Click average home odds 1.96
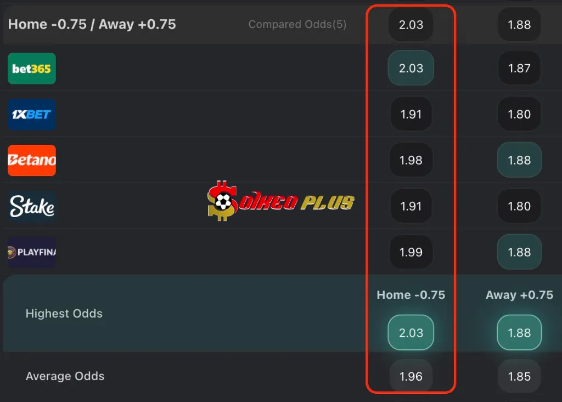Viewport: 562px width, 402px height. coord(411,376)
